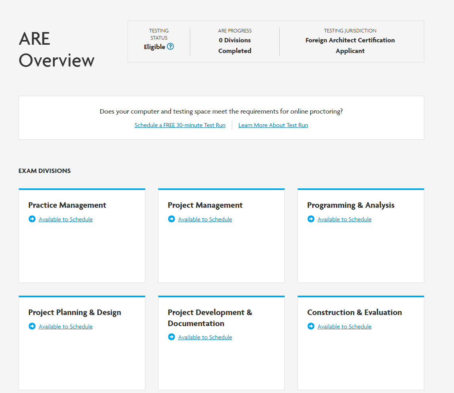Open Schedule a FREE 30-minute Test Run

[180, 125]
